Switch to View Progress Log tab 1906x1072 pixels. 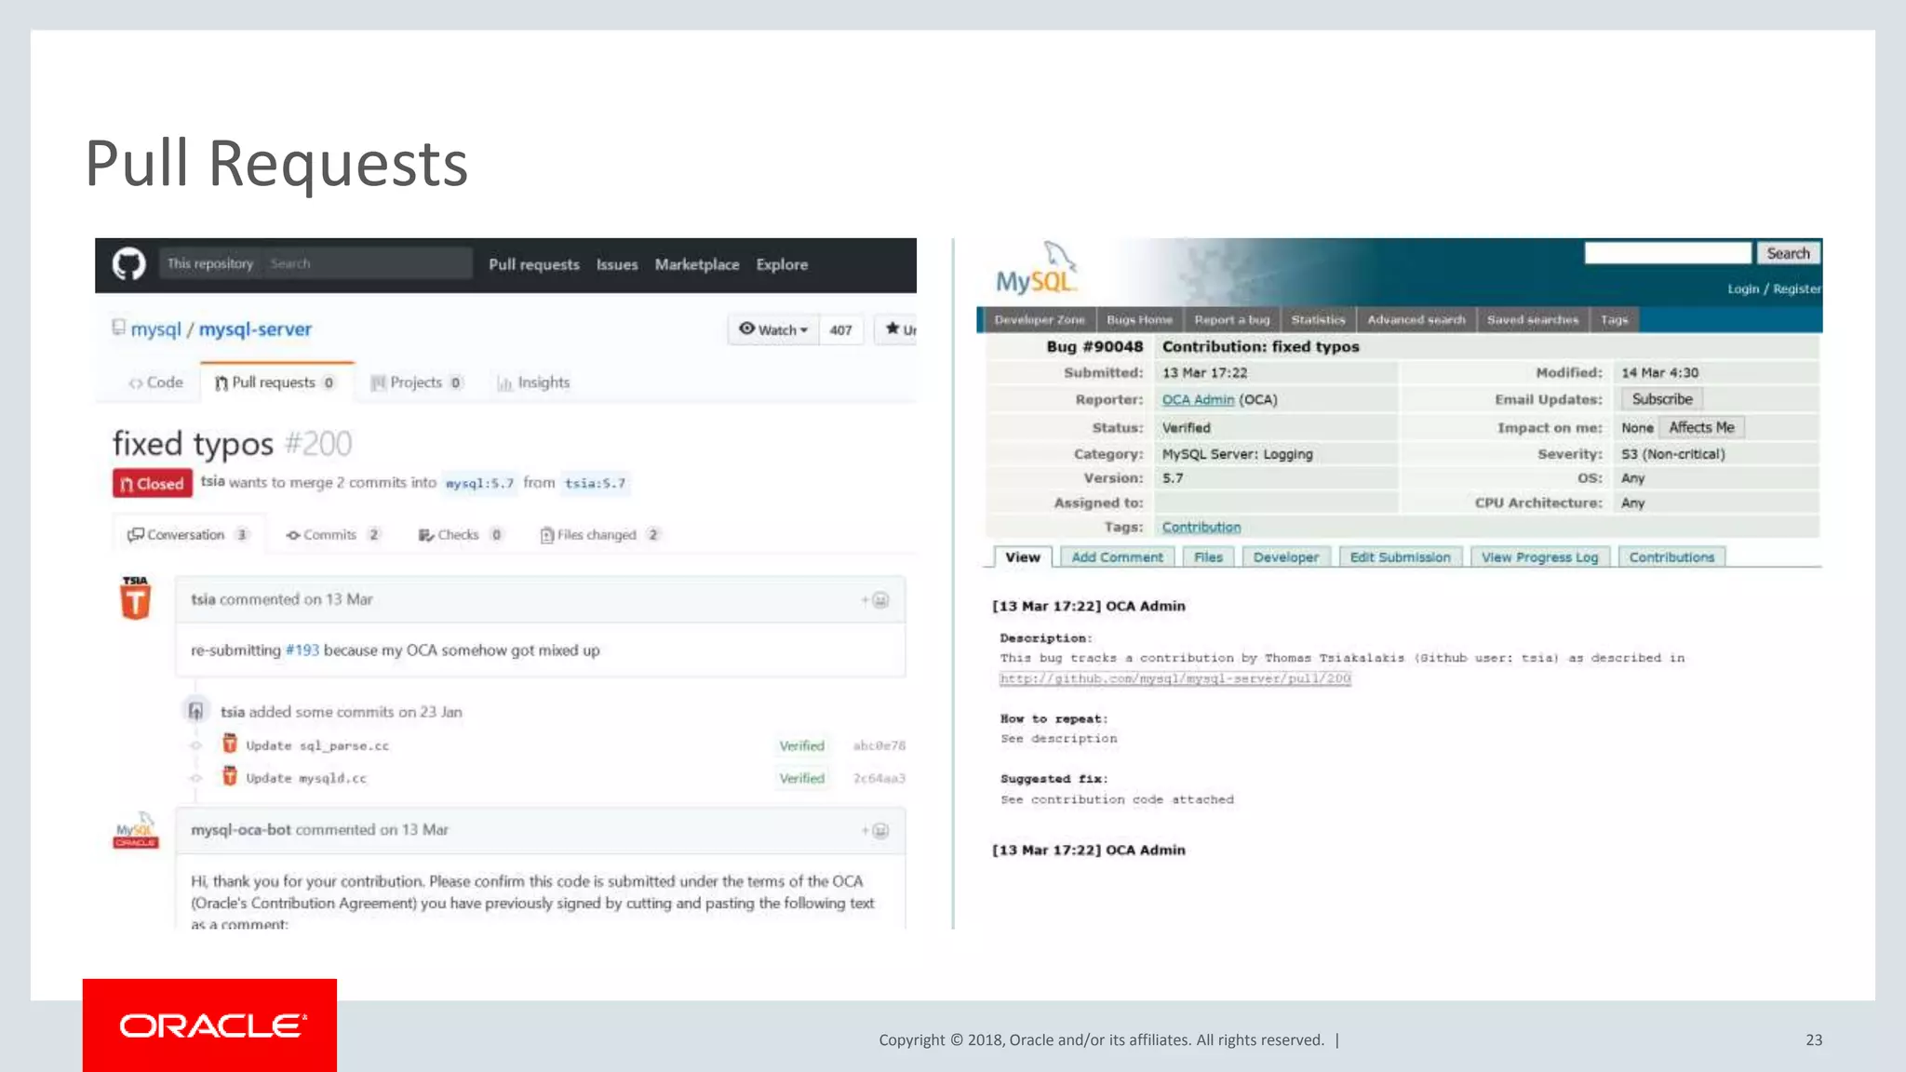1539,557
